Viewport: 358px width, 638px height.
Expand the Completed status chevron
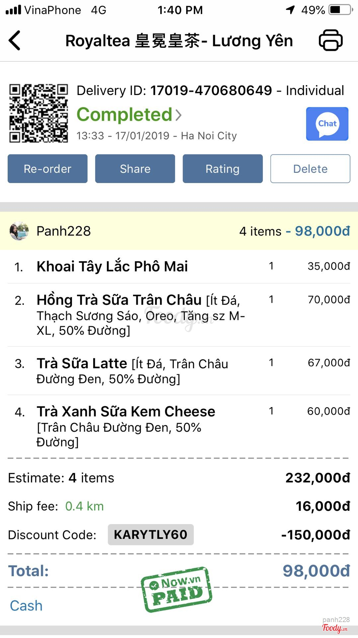point(179,115)
